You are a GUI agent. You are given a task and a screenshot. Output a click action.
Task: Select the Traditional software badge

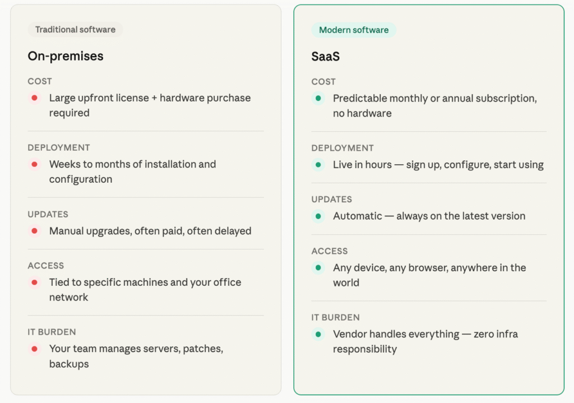[x=75, y=30]
